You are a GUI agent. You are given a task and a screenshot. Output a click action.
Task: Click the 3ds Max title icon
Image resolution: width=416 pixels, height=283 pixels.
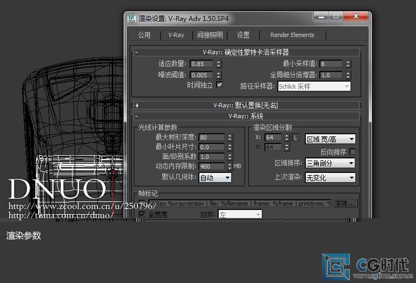132,19
